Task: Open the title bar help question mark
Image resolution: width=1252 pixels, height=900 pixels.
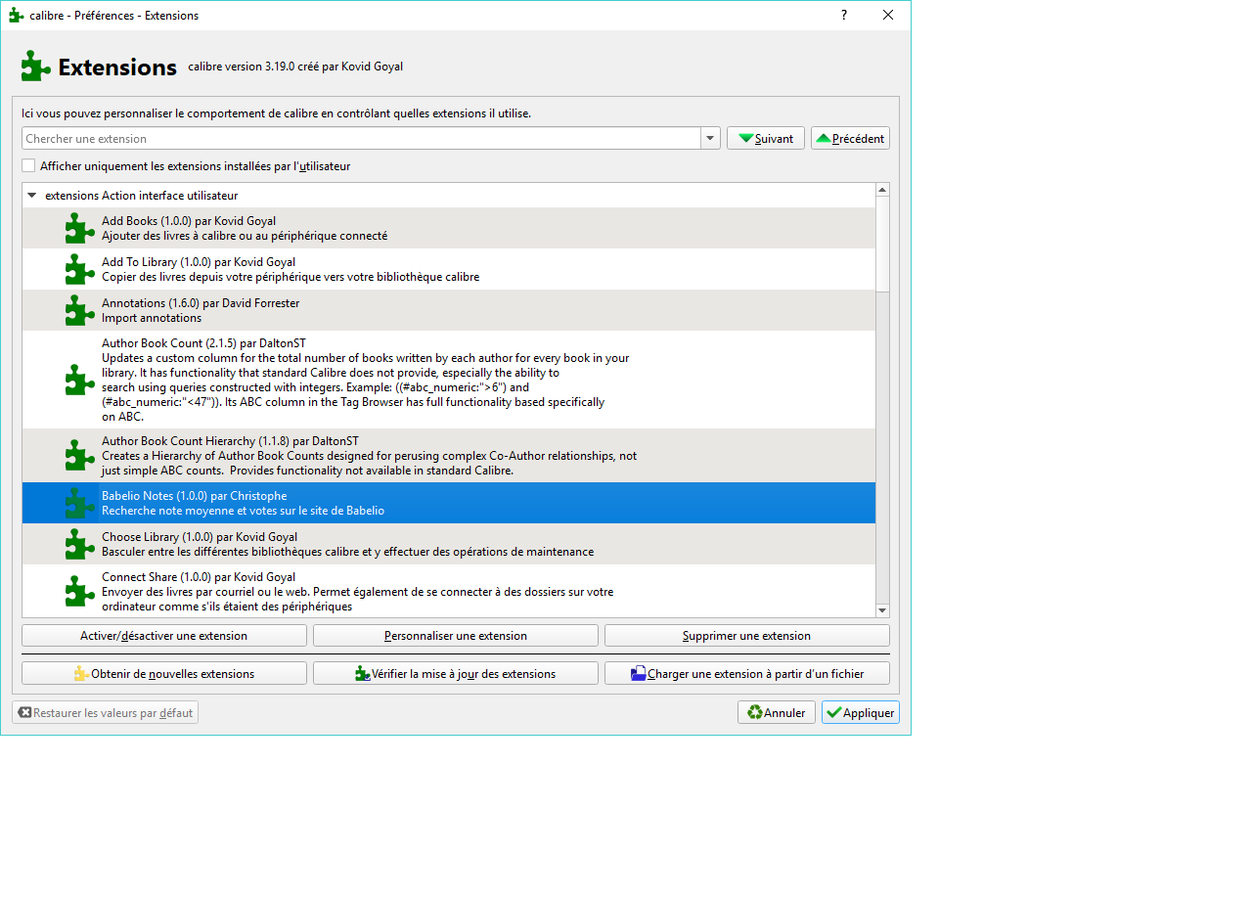Action: pos(844,15)
